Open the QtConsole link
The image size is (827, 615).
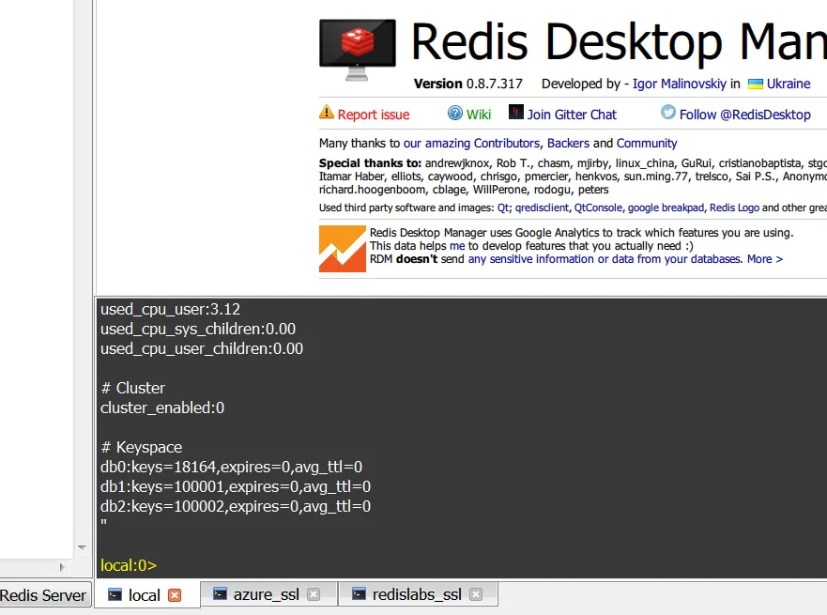(x=598, y=208)
